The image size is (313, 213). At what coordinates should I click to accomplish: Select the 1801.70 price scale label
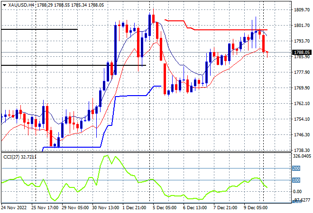(302, 25)
